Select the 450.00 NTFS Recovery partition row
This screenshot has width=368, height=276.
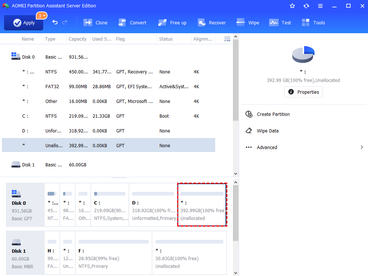109,72
